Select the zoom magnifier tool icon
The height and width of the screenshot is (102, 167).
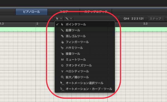(62, 77)
